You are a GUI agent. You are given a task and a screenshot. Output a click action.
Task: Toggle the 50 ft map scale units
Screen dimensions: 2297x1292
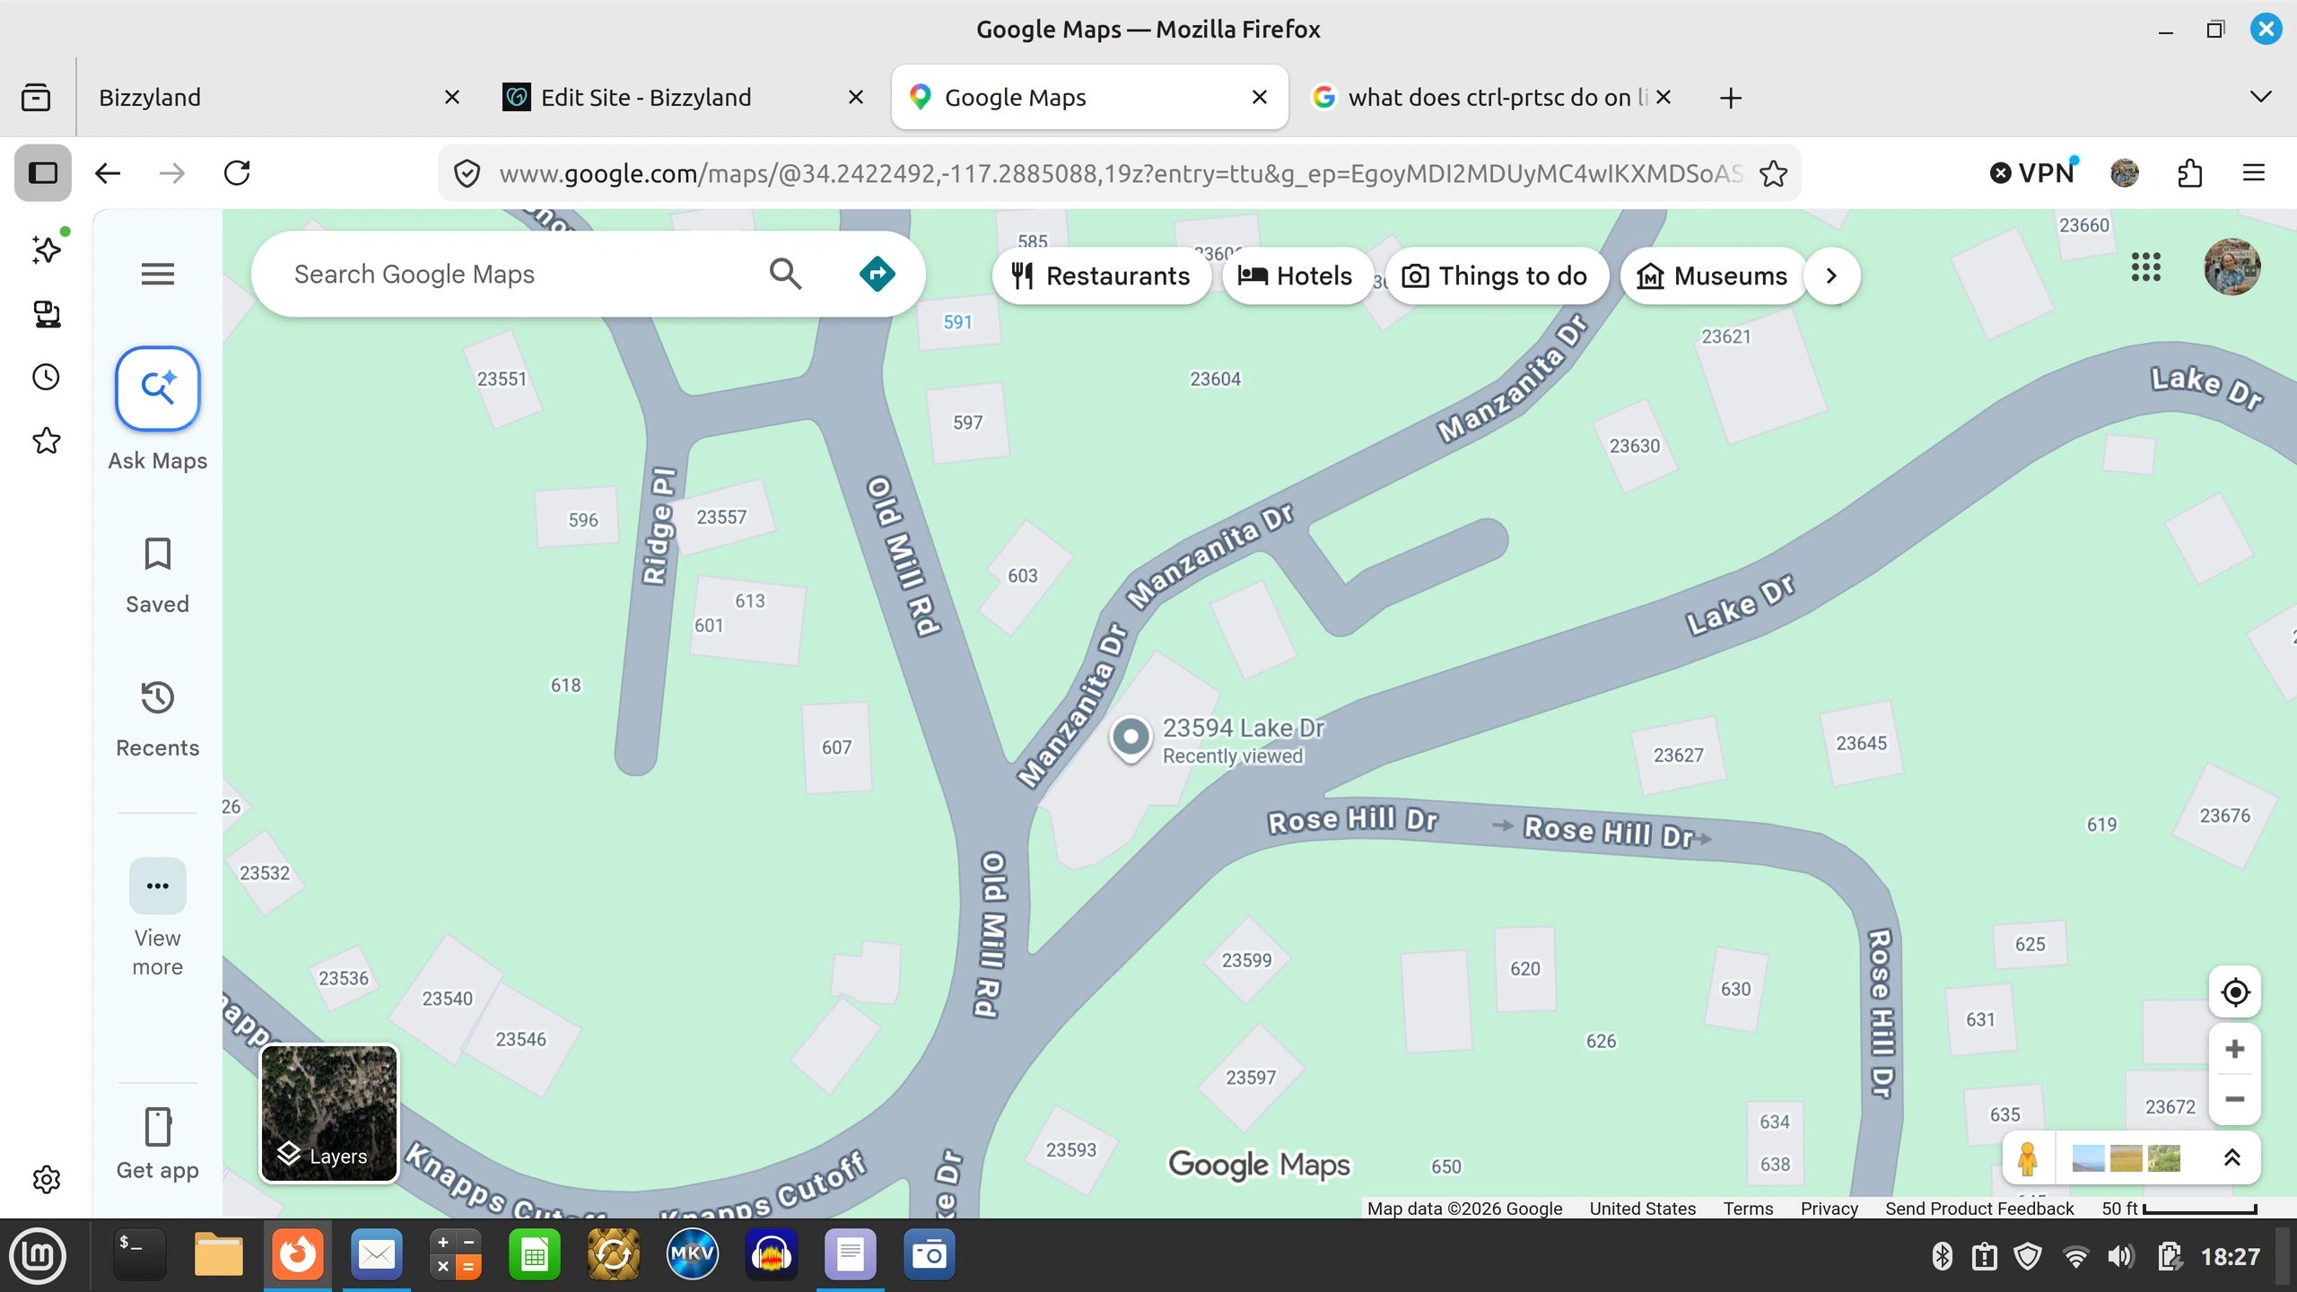[2179, 1209]
